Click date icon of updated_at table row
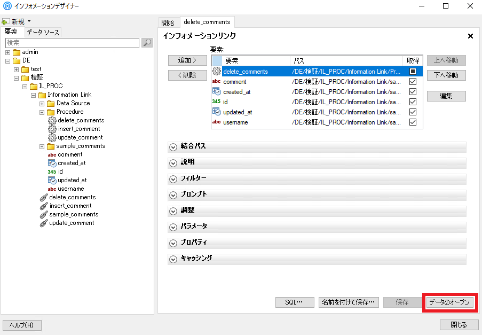This screenshot has width=482, height=335. point(216,112)
